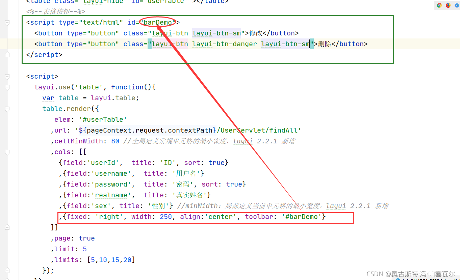Open preview in Chrome browser icon

[x=439, y=5]
